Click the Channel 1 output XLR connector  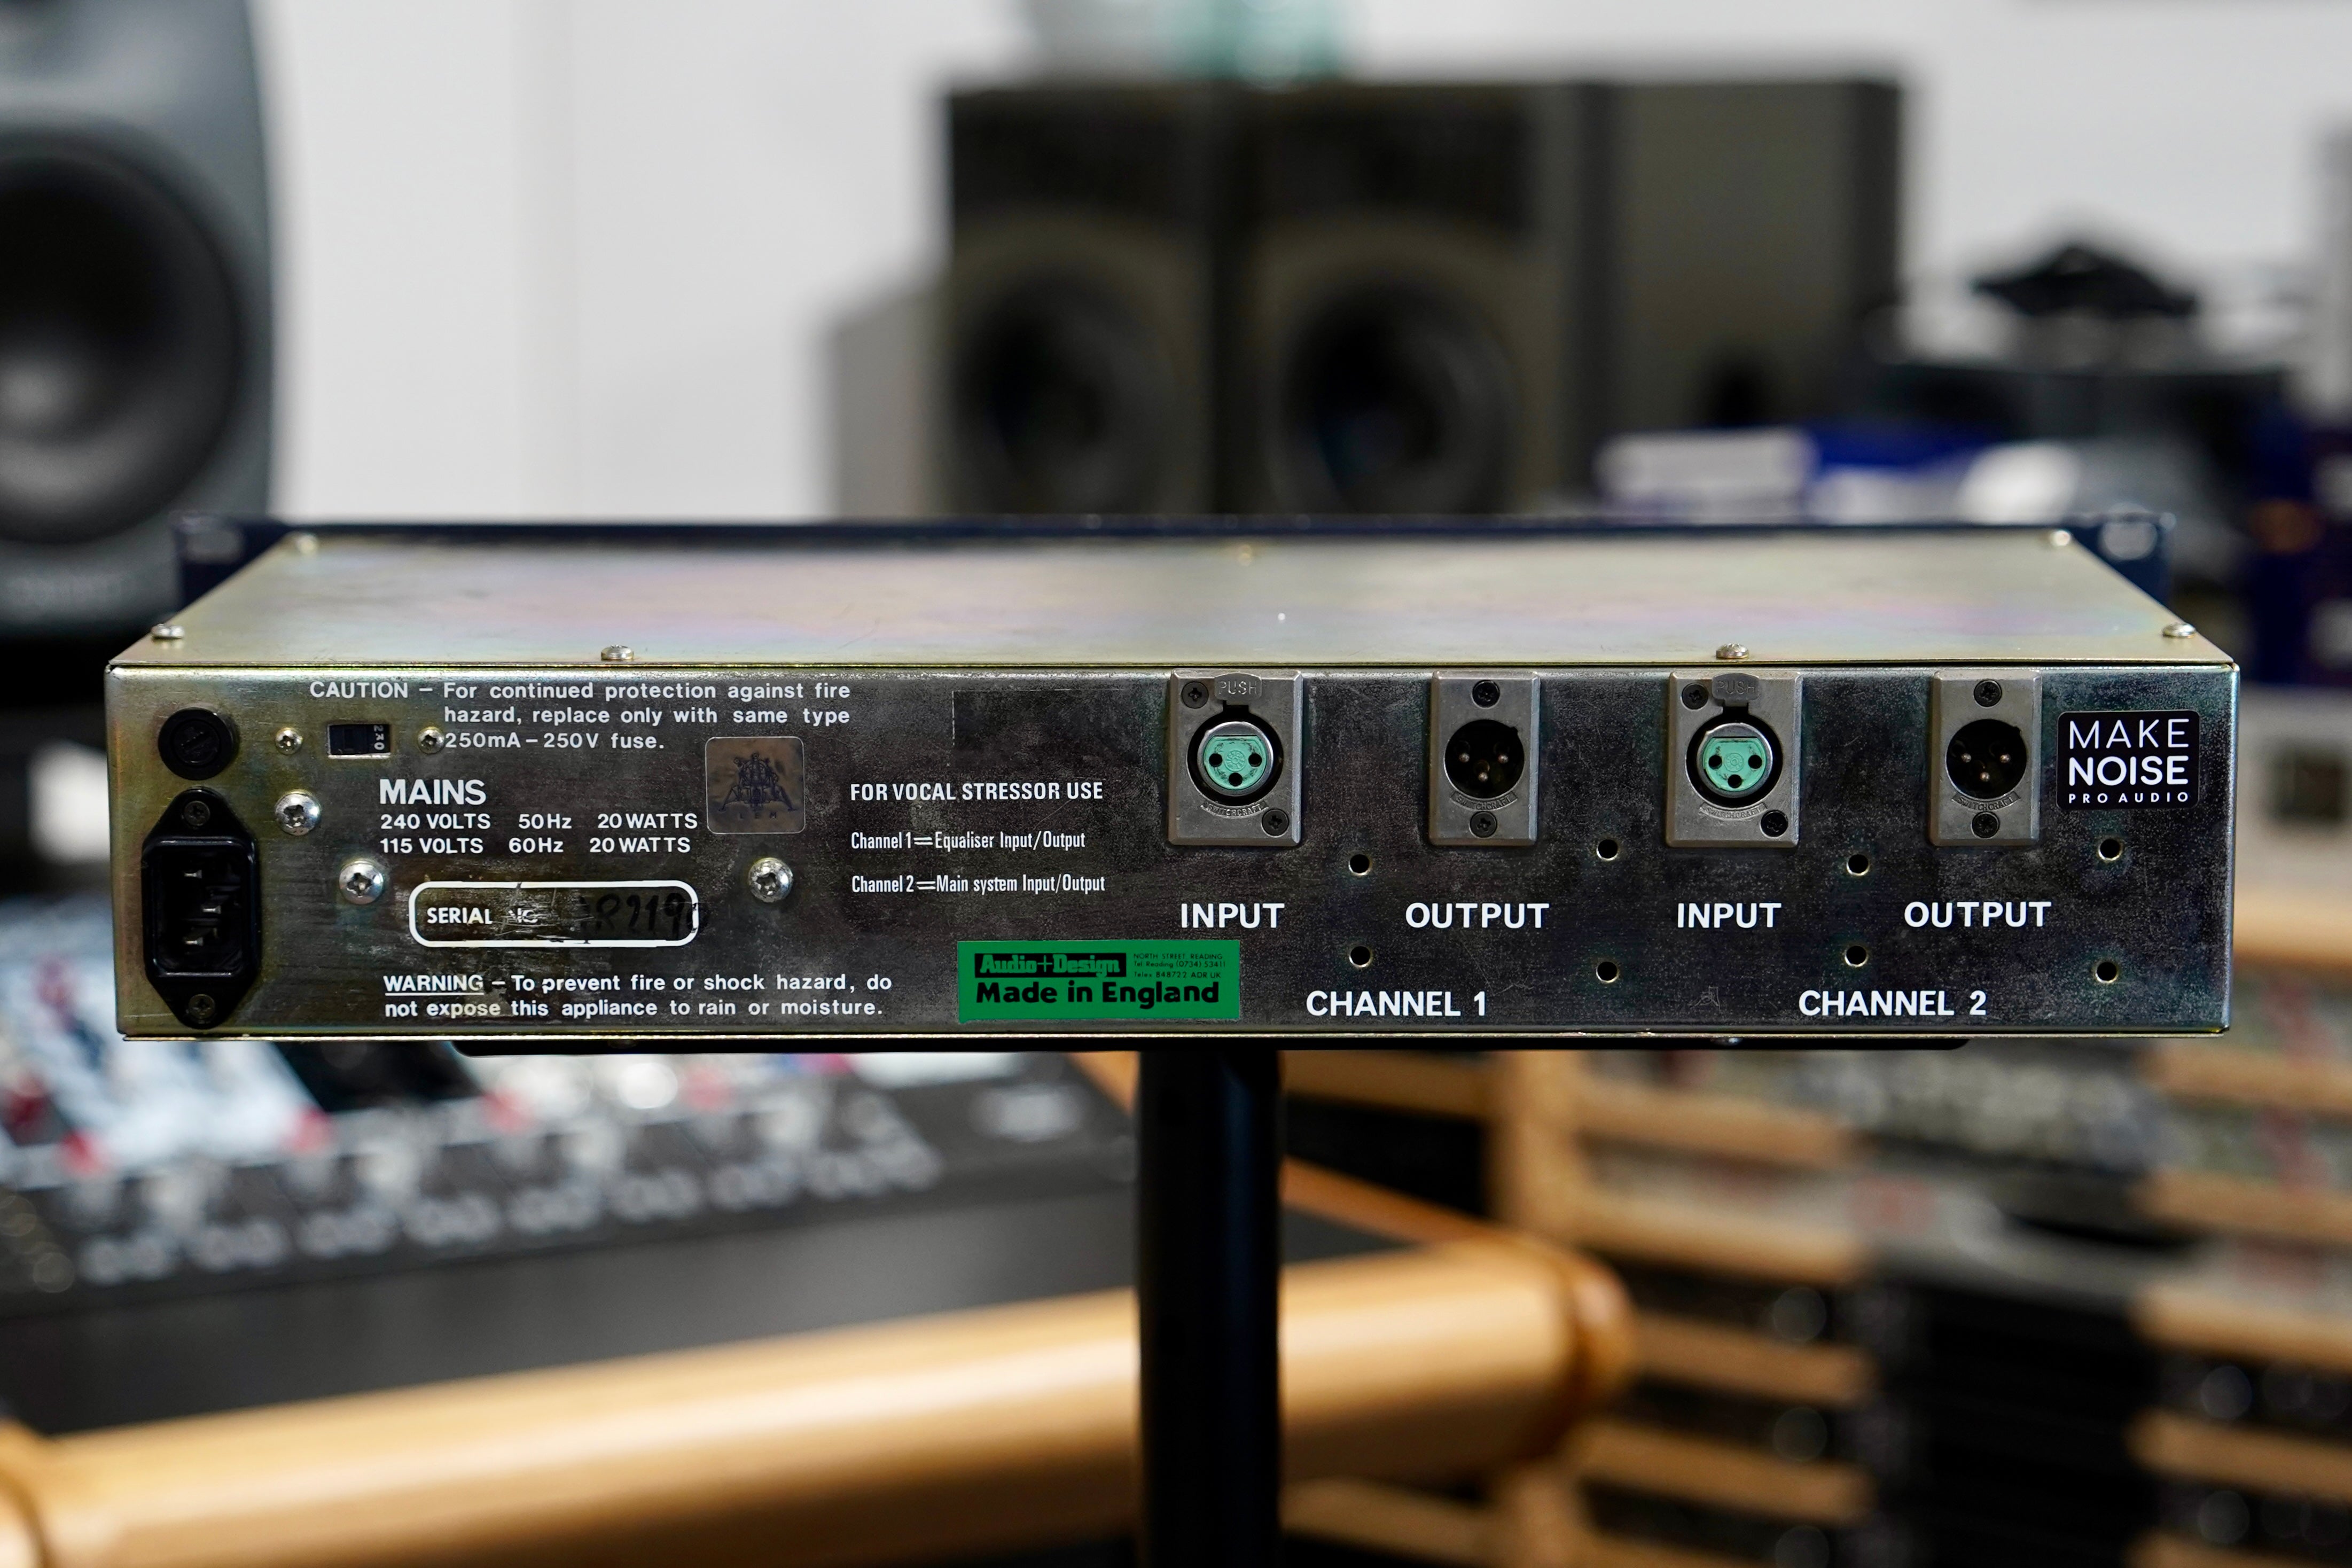[x=1484, y=758]
